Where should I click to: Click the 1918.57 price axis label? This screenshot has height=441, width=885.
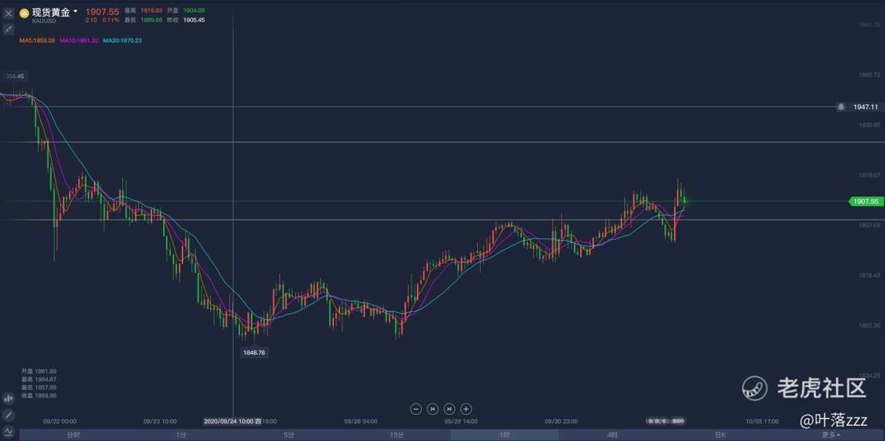(870, 175)
